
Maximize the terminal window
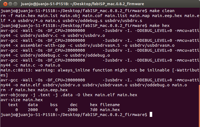point(15,3)
